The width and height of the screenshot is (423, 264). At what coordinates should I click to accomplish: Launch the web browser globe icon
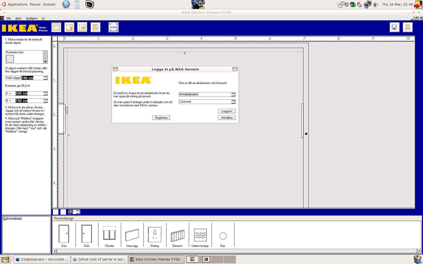[66, 4]
